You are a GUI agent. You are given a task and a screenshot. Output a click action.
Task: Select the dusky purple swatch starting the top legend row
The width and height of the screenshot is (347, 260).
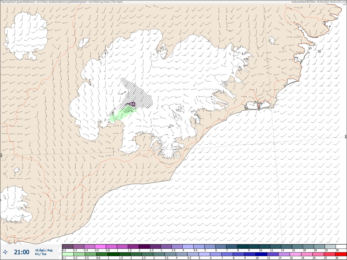click(x=68, y=246)
